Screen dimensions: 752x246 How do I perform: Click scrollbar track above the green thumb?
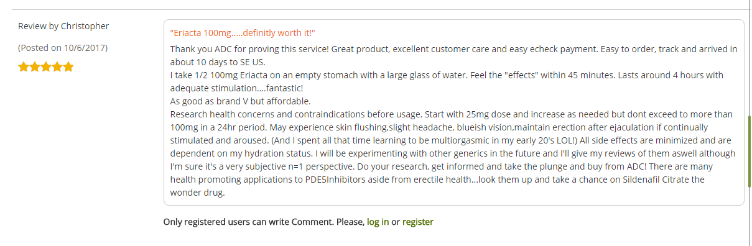tap(749, 59)
